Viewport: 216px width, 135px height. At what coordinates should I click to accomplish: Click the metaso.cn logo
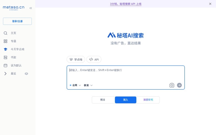(13, 8)
